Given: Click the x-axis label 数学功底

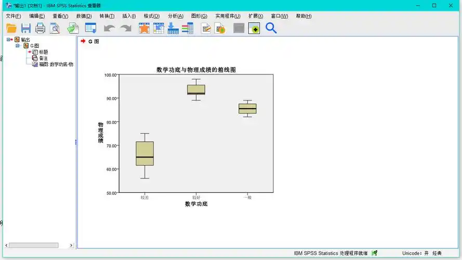Looking at the screenshot, I should pos(196,204).
